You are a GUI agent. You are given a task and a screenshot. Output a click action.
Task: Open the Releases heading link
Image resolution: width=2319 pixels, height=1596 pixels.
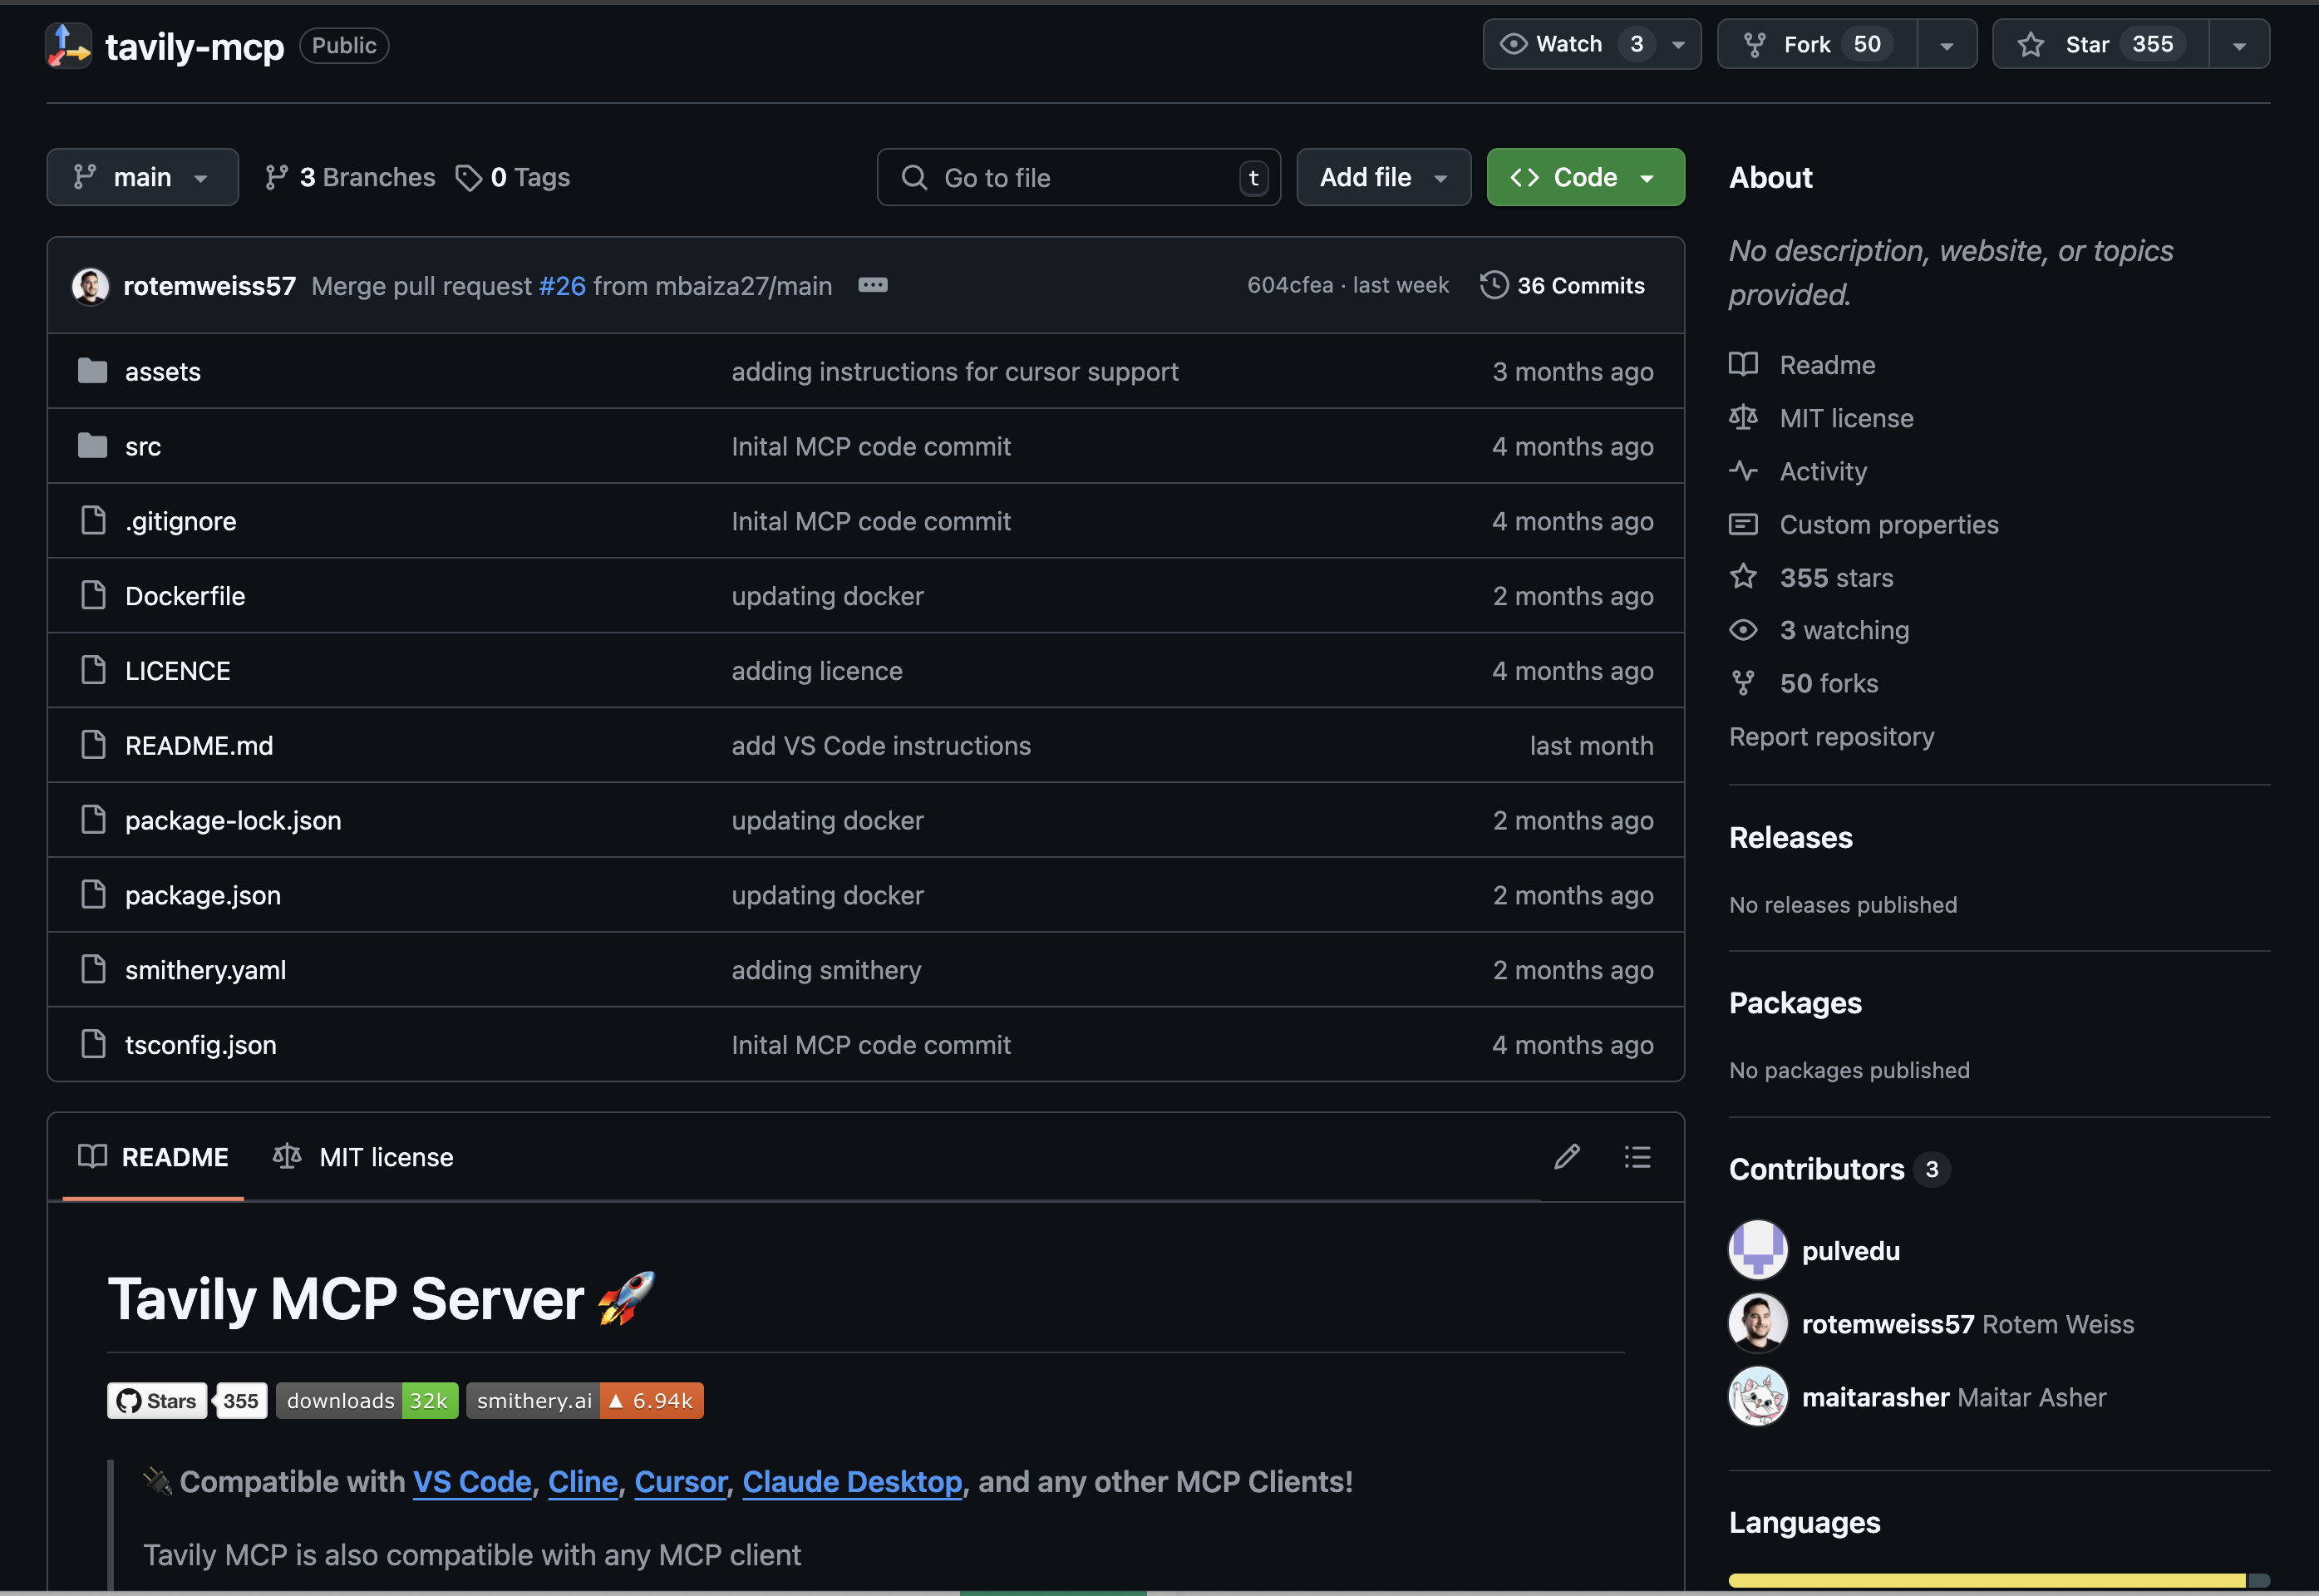(x=1790, y=837)
